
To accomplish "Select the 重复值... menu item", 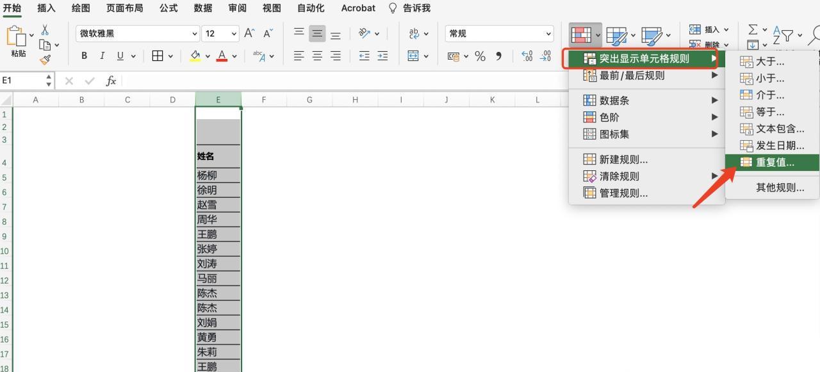I will pos(772,163).
